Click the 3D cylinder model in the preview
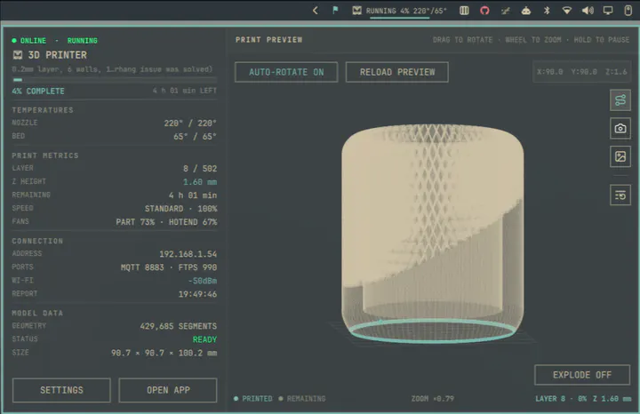Viewport: 640px width, 414px height. click(x=433, y=233)
